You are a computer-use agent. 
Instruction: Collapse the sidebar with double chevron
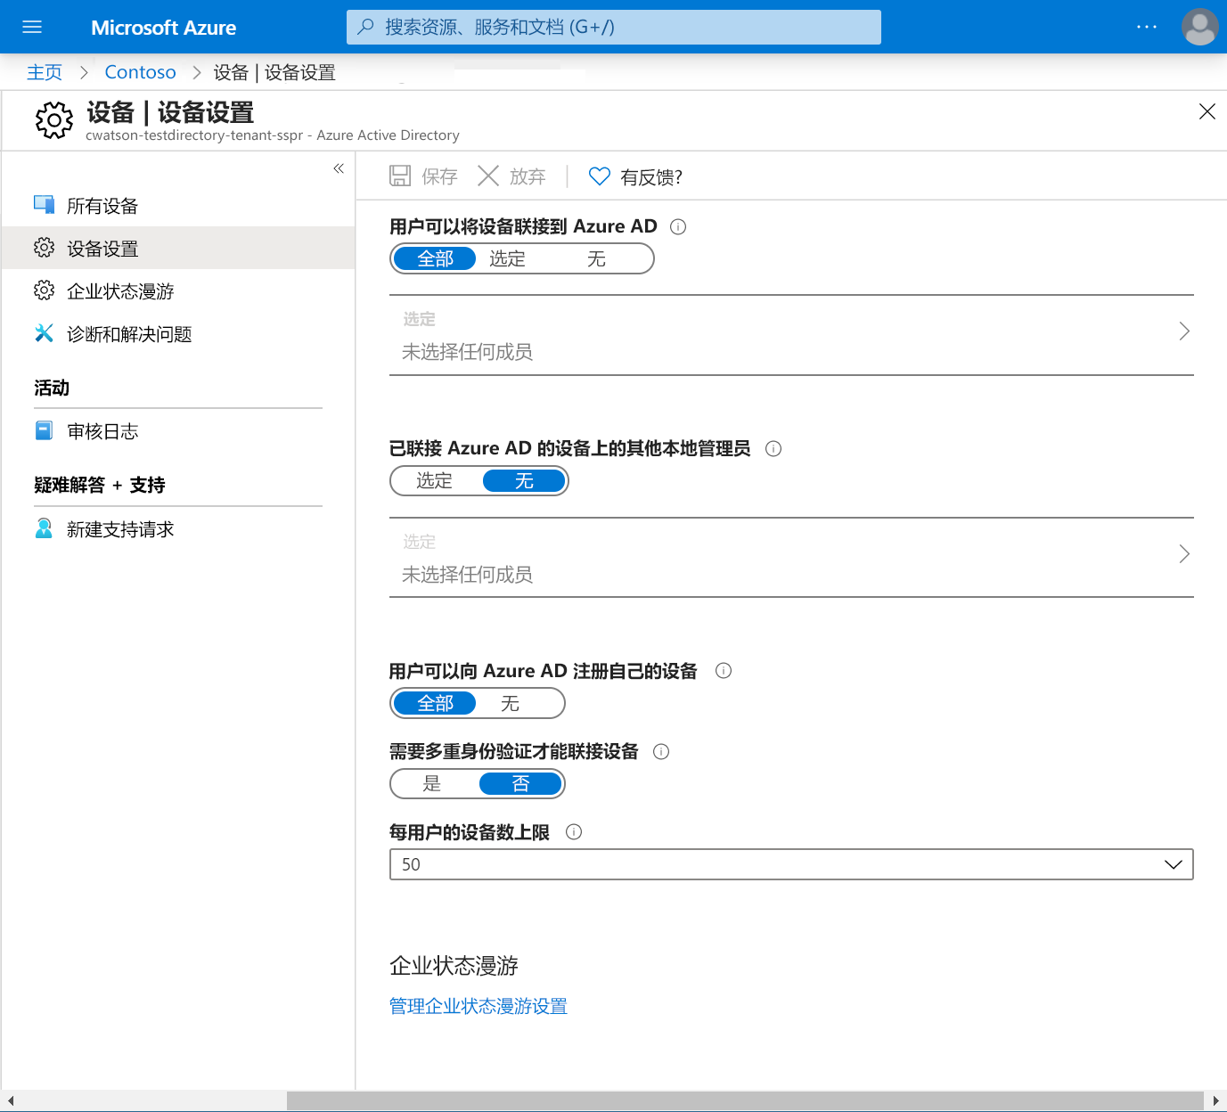click(x=339, y=168)
